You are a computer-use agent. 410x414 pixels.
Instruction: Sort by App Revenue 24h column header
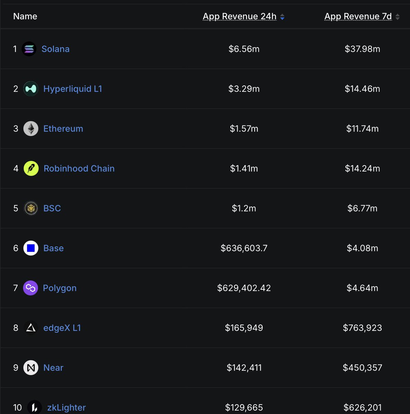(x=240, y=17)
